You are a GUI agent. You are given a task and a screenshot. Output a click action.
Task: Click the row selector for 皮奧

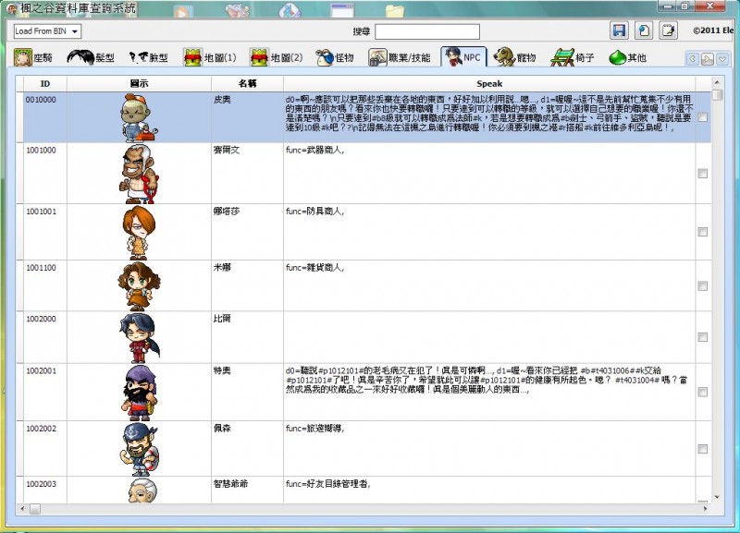click(x=19, y=117)
